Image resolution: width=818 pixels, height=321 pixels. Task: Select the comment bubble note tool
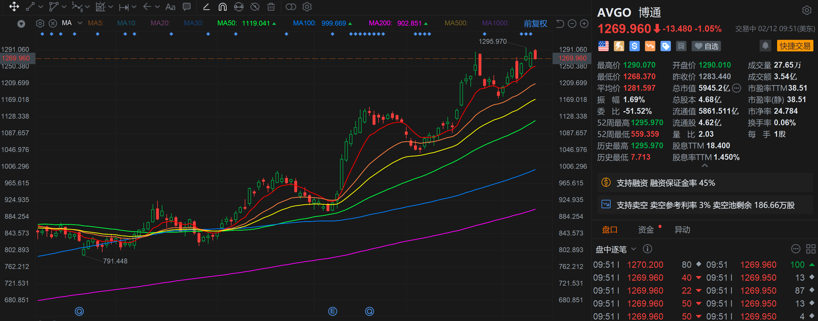187,7
